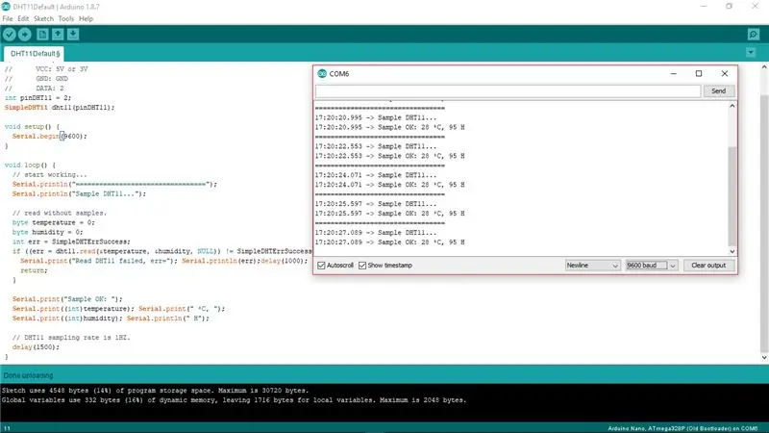
Task: Maximize the COM6 serial monitor window
Action: tap(699, 74)
